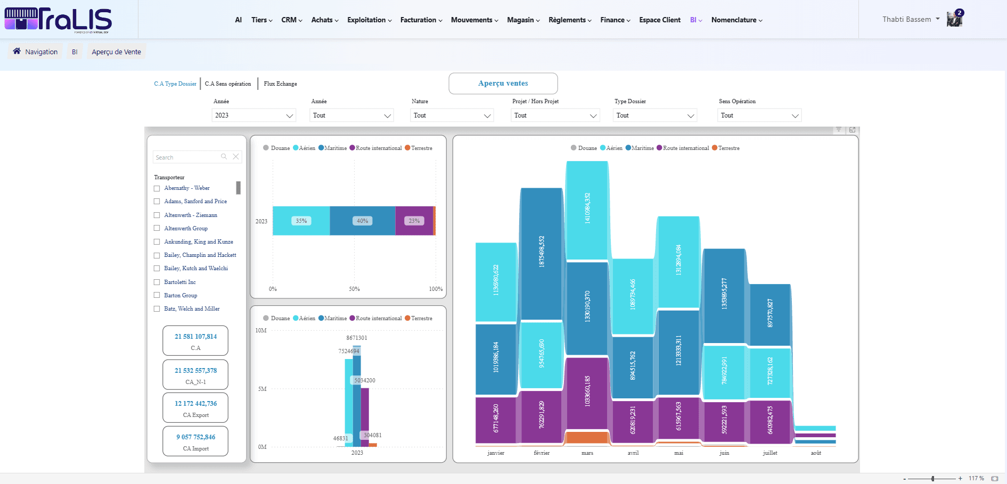Toggle the Bartoletti Inc checkbox
Image resolution: width=1007 pixels, height=484 pixels.
157,282
